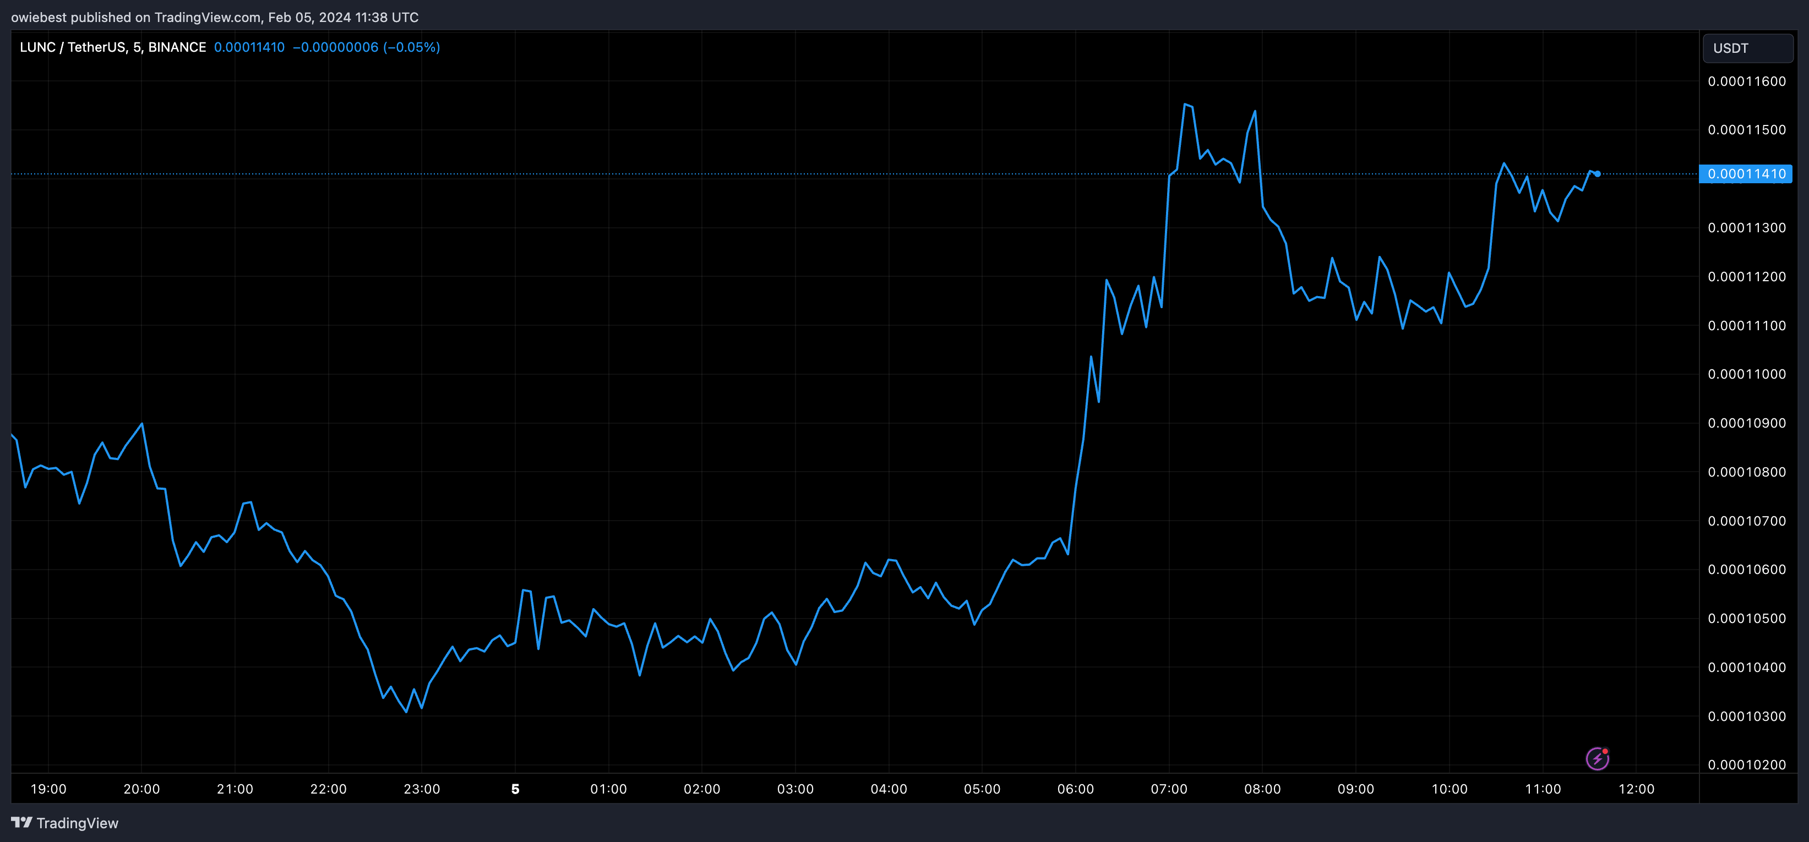Screen dimensions: 1809x842
Task: Click the 06:00 time axis label
Action: click(x=1076, y=789)
